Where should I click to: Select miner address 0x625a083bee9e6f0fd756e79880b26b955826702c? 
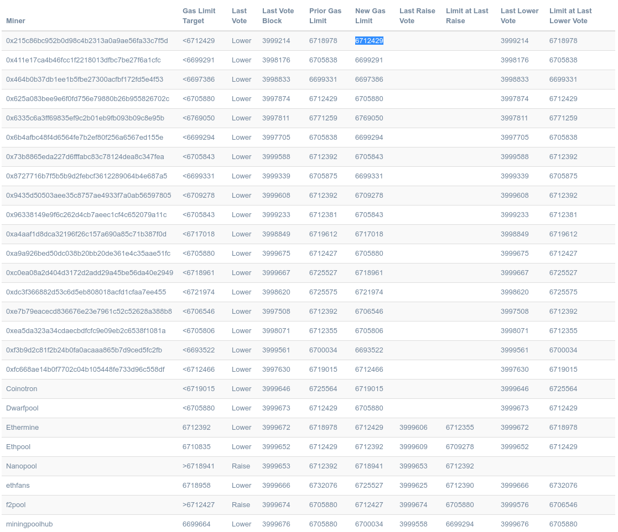87,98
